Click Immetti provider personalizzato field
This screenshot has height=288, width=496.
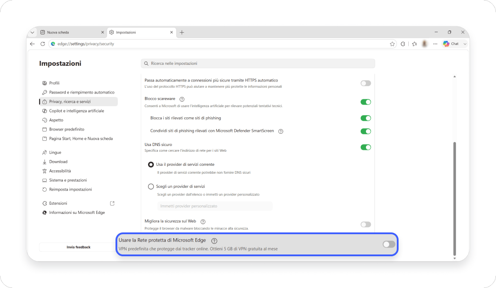[215, 206]
